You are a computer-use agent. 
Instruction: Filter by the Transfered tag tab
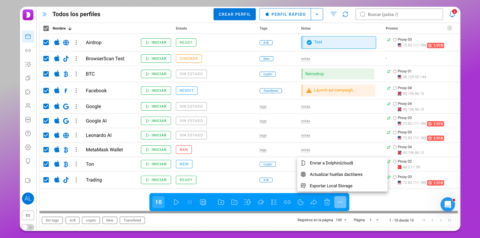pos(132,220)
